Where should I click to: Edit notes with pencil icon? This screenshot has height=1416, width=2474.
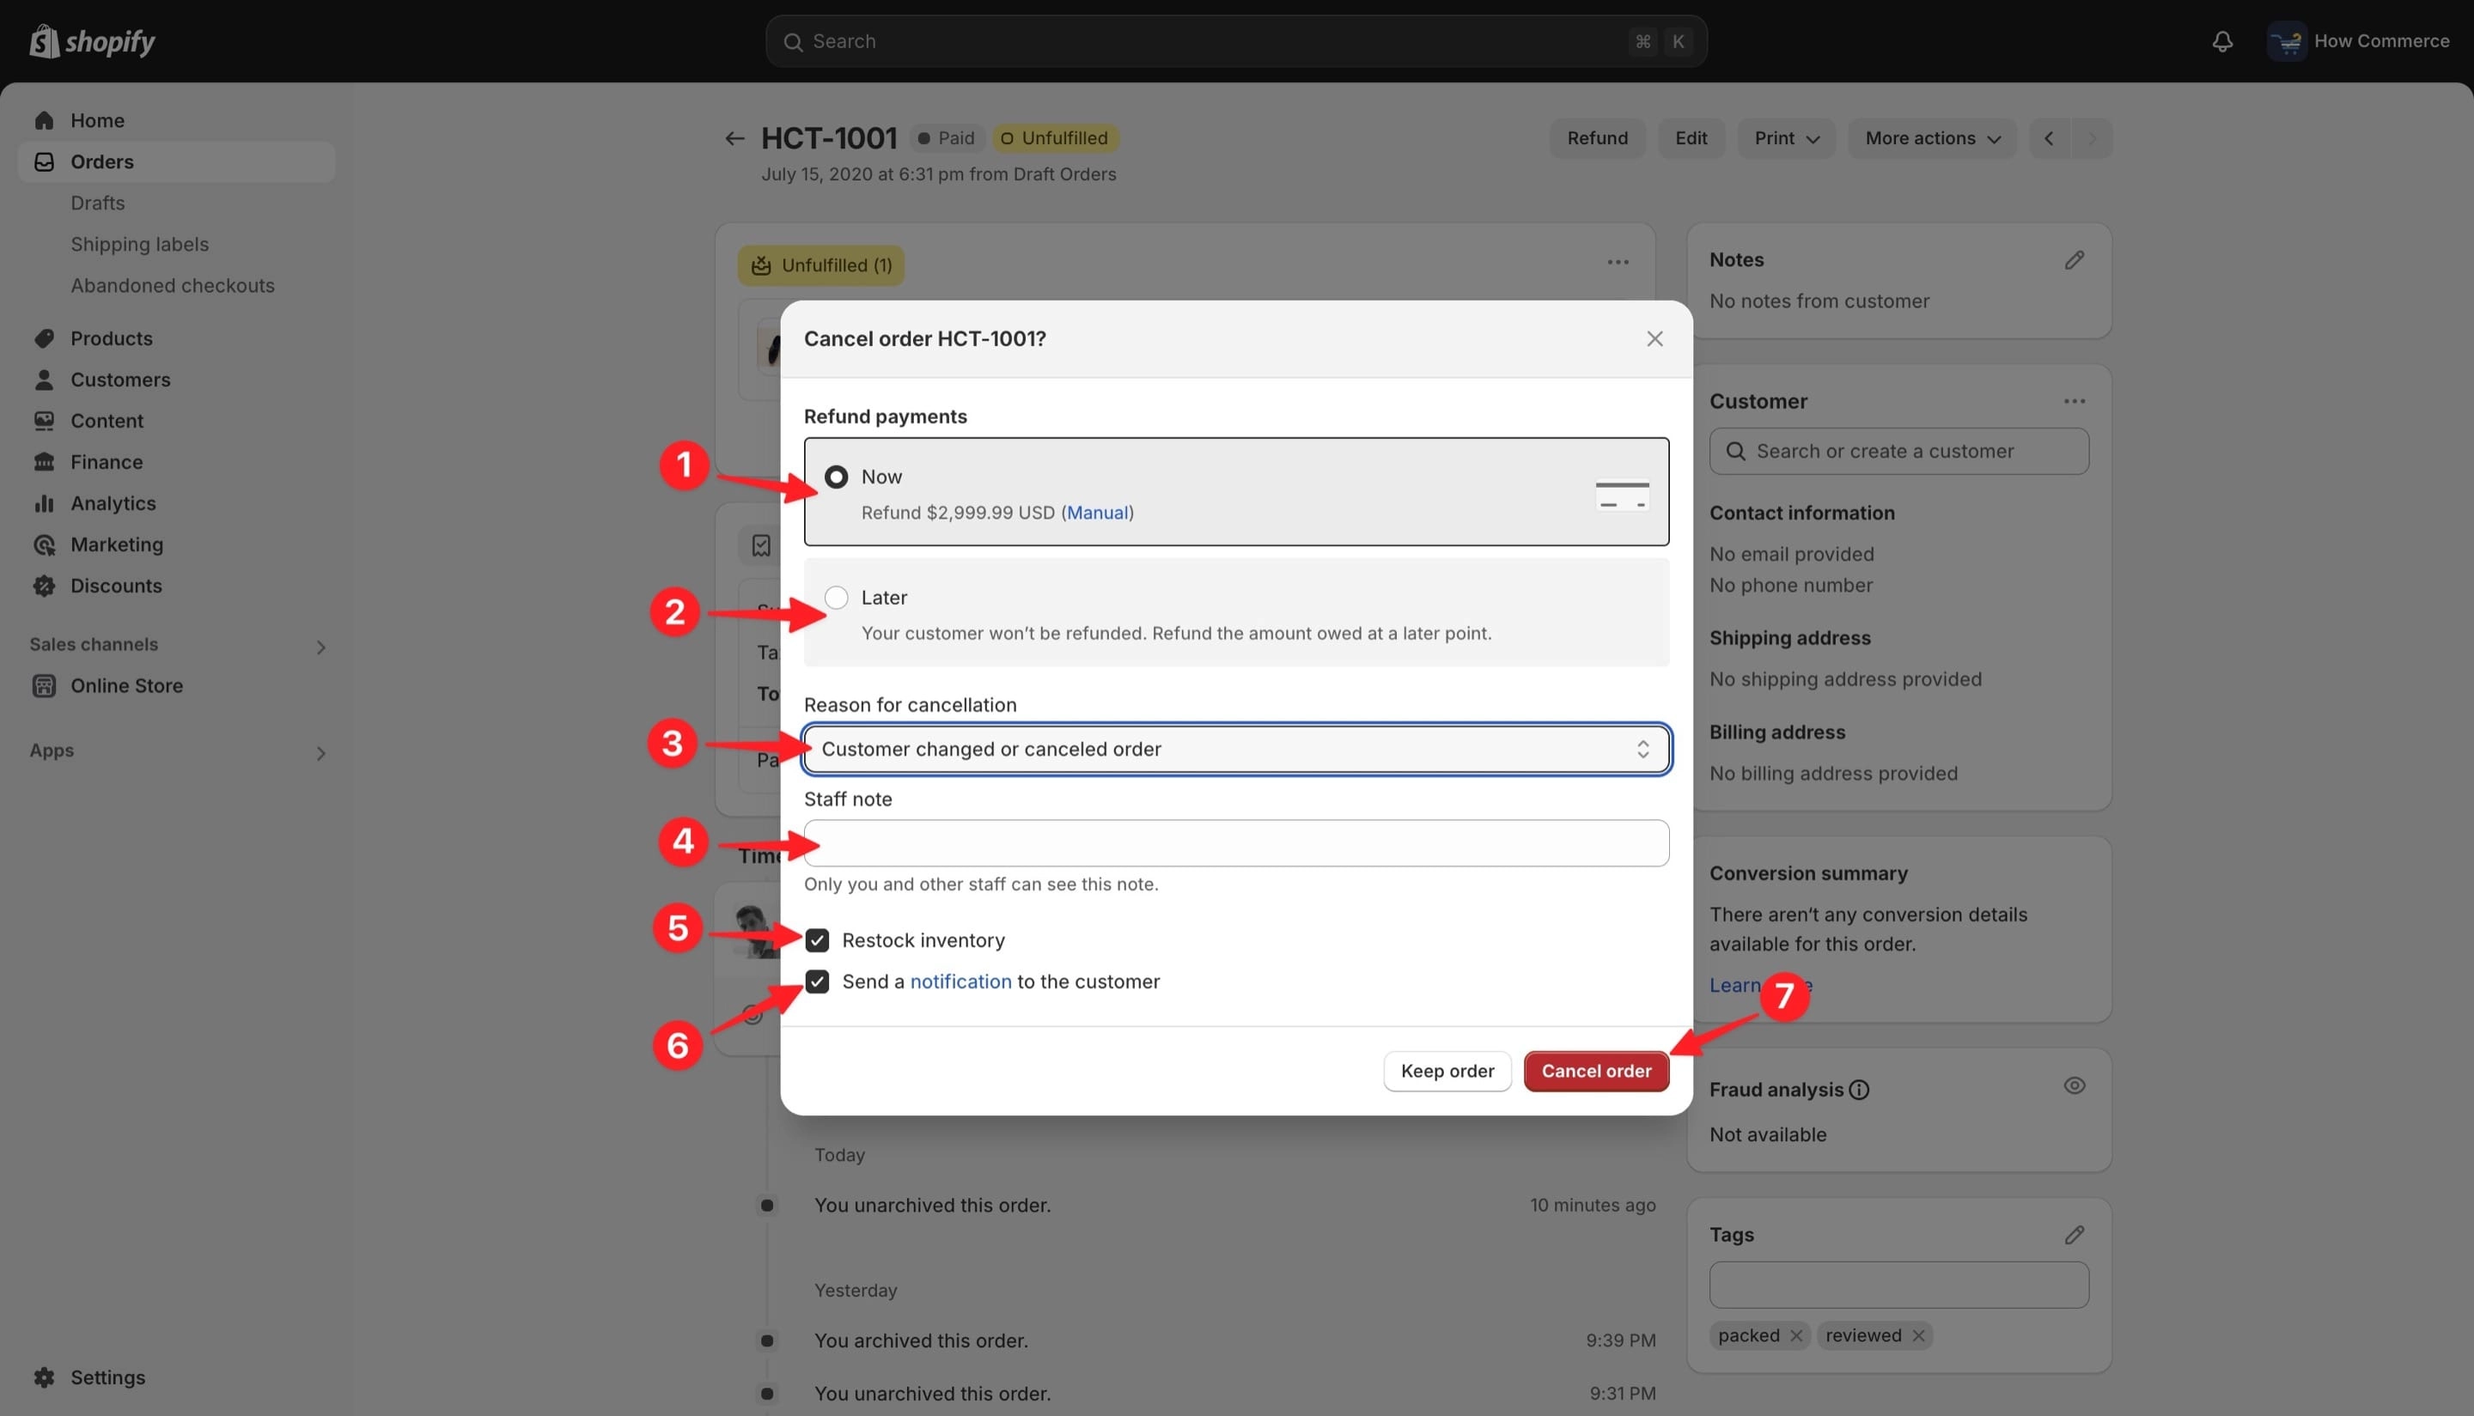pyautogui.click(x=2075, y=259)
